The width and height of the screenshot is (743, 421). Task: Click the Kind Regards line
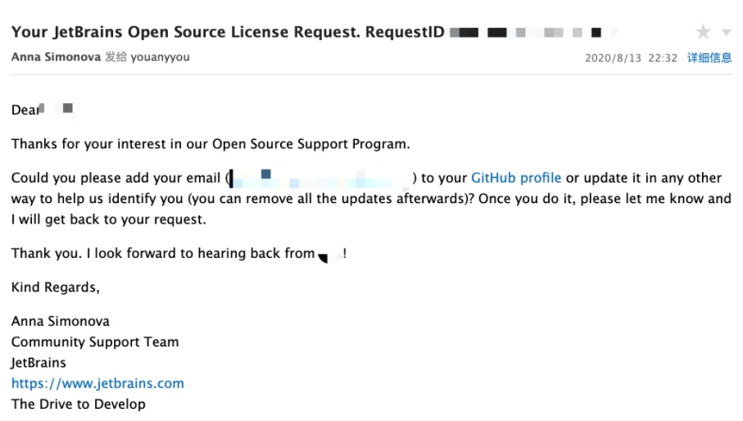click(56, 287)
